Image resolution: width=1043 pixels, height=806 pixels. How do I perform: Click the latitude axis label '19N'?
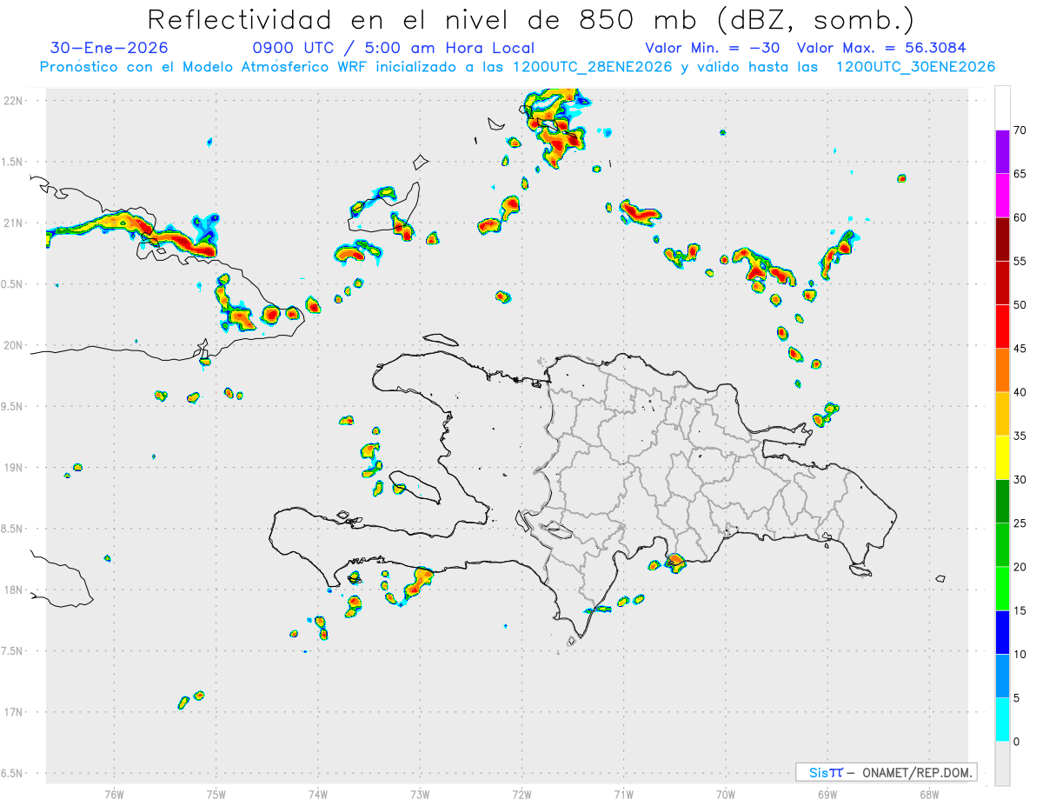(x=15, y=468)
